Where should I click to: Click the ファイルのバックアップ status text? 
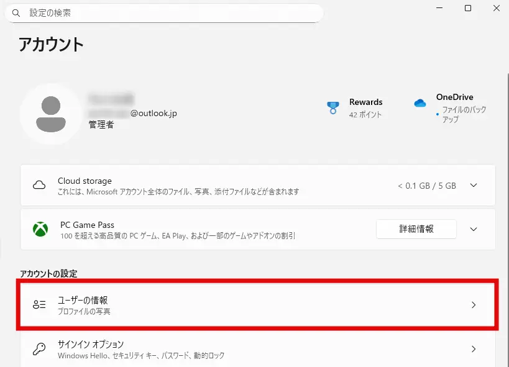pos(464,114)
